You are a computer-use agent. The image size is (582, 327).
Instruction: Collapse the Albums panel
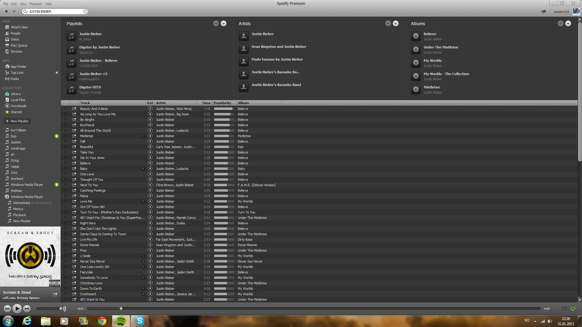click(x=560, y=23)
